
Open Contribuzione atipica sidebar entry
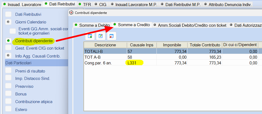pyautogui.click(x=34, y=102)
